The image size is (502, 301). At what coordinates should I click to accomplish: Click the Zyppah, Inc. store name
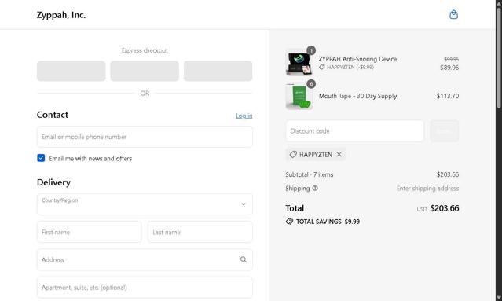tap(61, 15)
